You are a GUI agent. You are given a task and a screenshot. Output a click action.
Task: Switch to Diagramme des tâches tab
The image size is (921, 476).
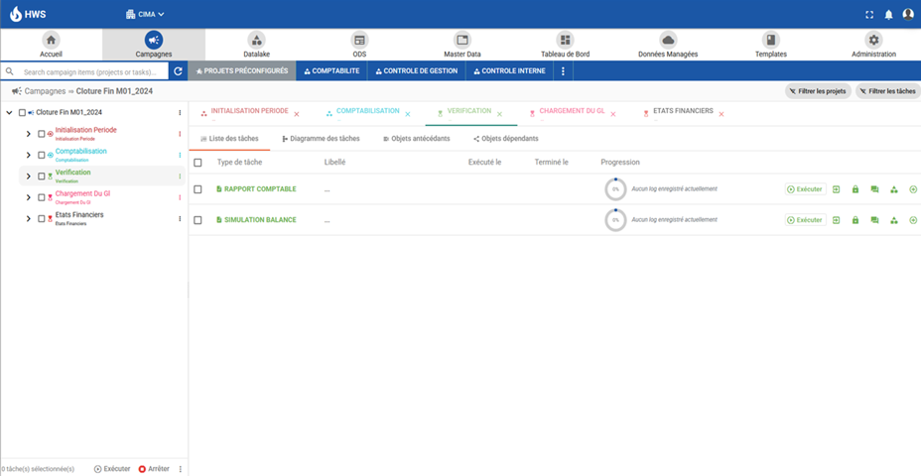coord(321,139)
